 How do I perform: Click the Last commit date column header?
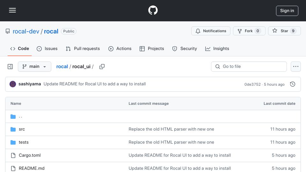280,104
